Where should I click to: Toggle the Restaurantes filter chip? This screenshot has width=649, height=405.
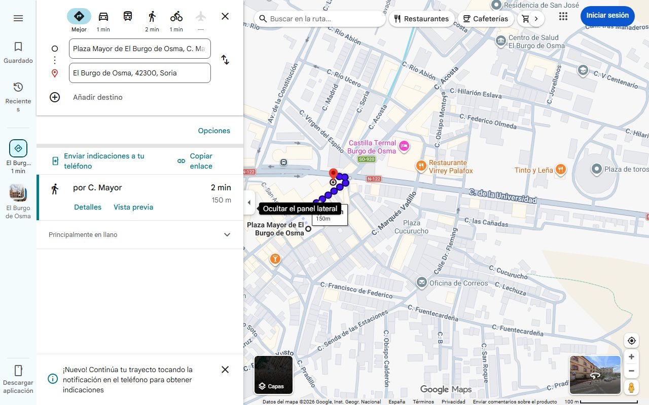point(421,18)
